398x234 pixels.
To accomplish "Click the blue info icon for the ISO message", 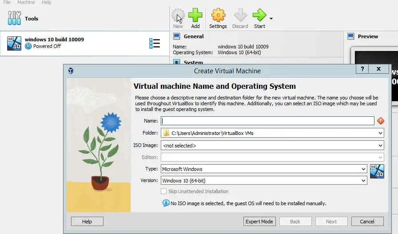I will coord(166,203).
